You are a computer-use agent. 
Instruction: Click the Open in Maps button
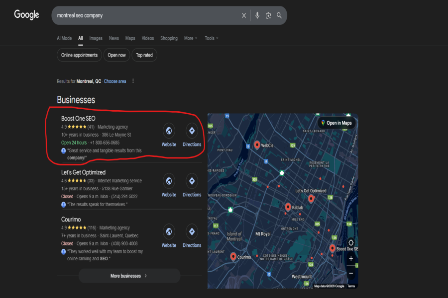coord(336,123)
